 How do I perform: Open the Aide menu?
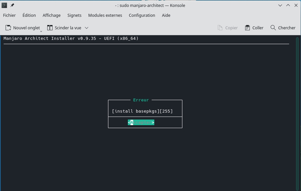pyautogui.click(x=166, y=15)
